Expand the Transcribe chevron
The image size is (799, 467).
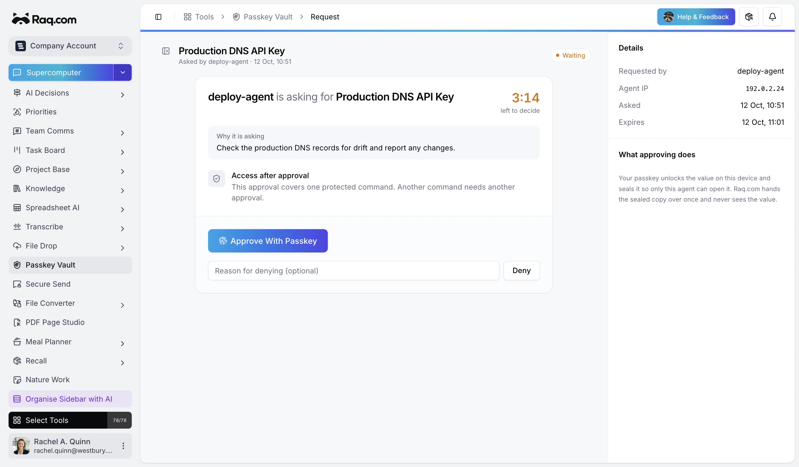(x=122, y=229)
